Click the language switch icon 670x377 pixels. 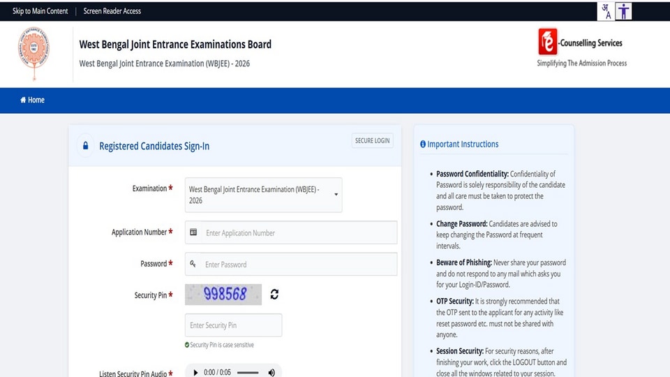(606, 11)
